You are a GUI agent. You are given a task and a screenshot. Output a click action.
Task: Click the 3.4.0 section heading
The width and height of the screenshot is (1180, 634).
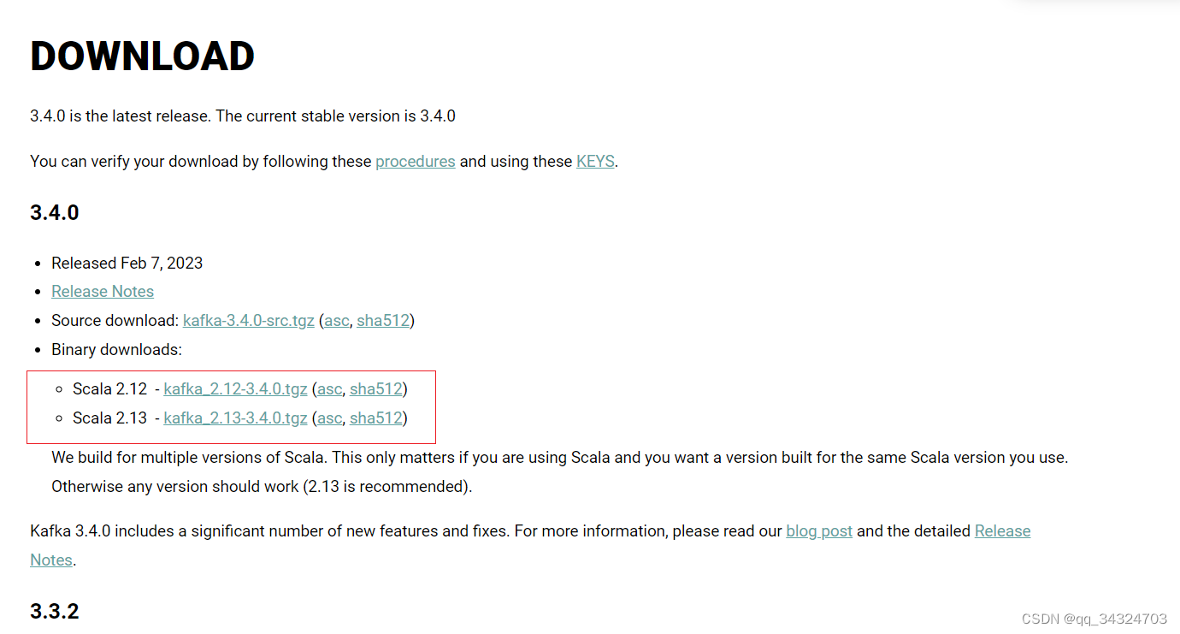coord(54,212)
